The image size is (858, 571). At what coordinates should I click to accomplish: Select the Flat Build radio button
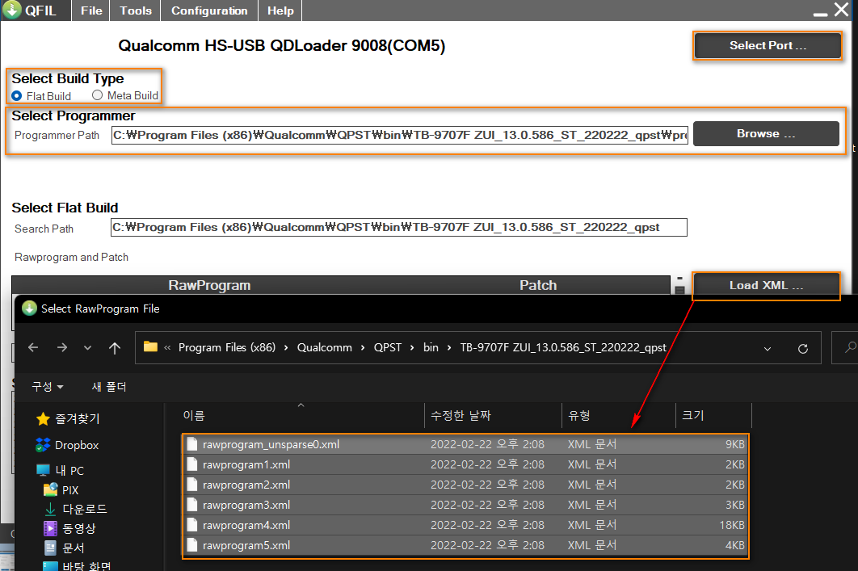[x=17, y=96]
